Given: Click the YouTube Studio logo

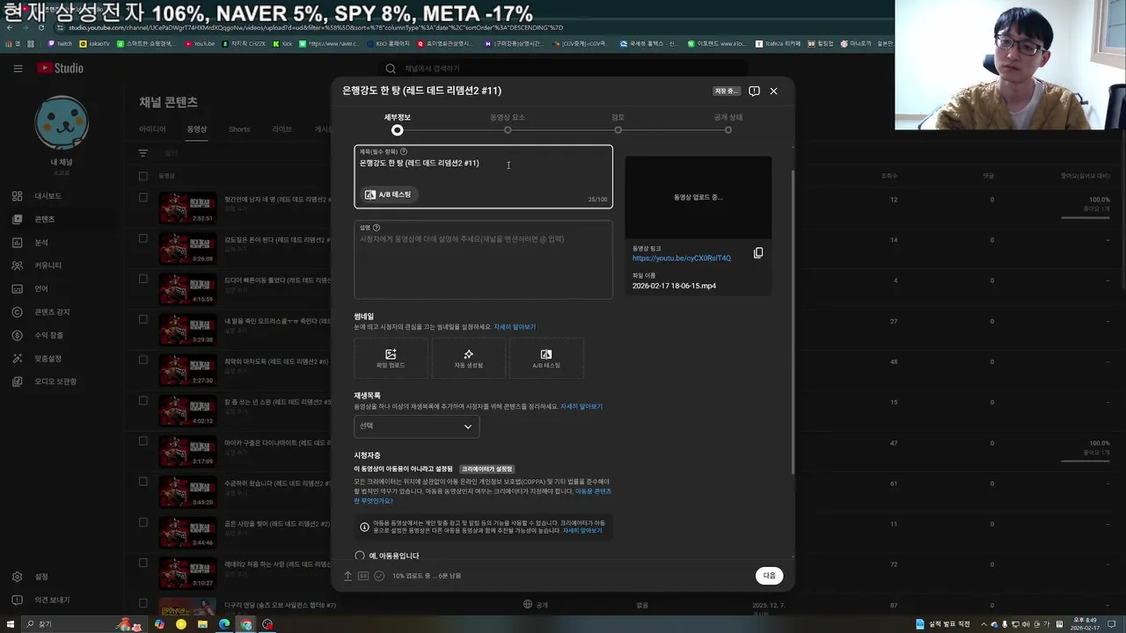Looking at the screenshot, I should pyautogui.click(x=60, y=69).
